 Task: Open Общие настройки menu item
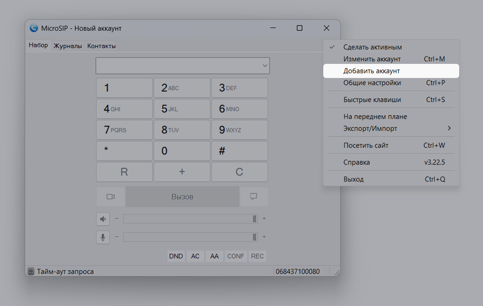click(x=391, y=83)
